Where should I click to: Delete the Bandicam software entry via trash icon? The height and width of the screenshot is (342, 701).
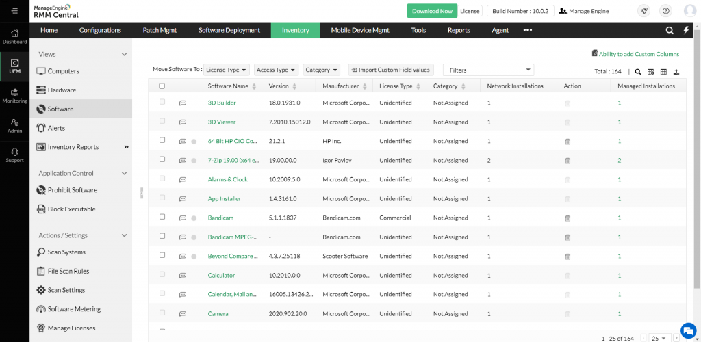[x=567, y=218]
